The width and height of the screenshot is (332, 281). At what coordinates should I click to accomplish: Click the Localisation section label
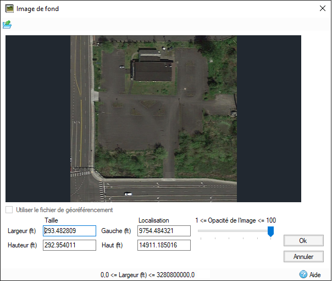coord(154,220)
